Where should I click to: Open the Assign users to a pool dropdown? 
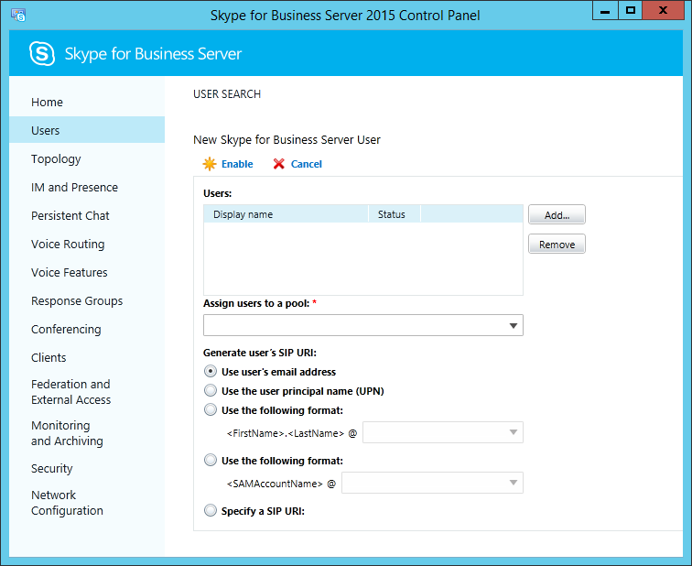click(363, 325)
